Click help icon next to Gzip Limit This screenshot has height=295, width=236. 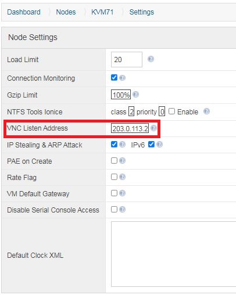click(x=135, y=95)
